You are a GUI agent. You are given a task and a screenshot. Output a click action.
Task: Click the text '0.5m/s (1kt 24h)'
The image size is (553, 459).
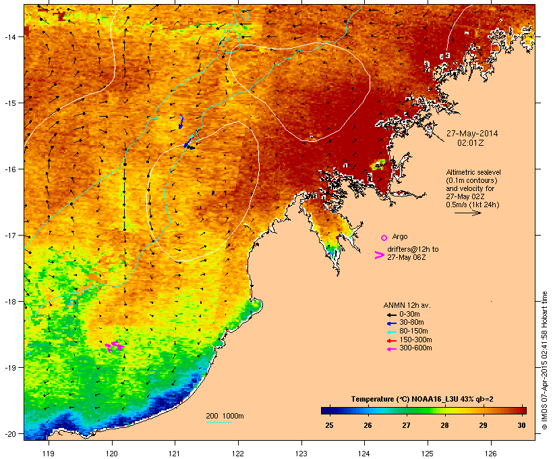point(473,205)
